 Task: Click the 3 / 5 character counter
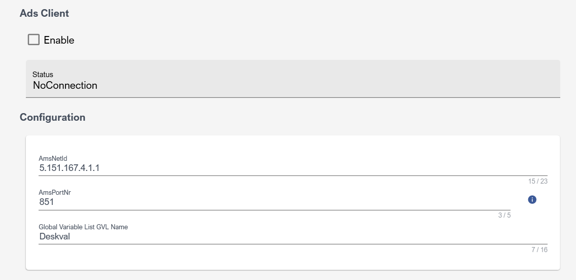[504, 215]
